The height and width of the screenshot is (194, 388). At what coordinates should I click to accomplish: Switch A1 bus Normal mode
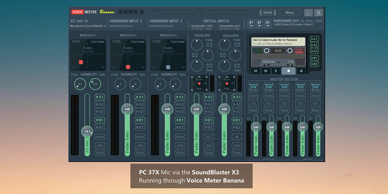point(253,87)
